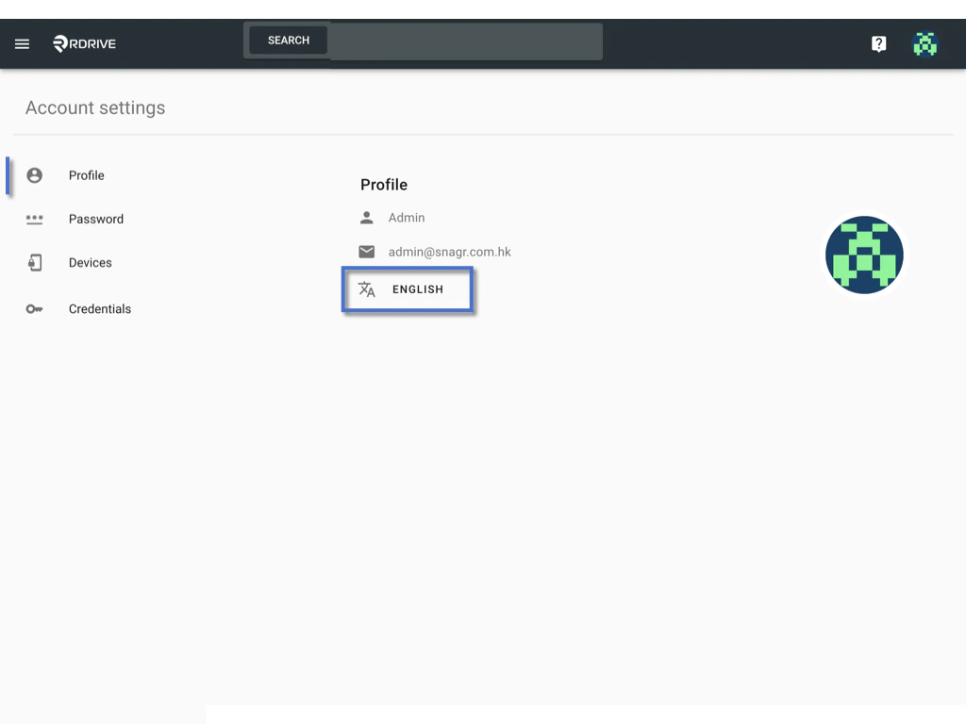Click the person icon next to Admin
Screen dimensions: 966x724
pyautogui.click(x=367, y=217)
